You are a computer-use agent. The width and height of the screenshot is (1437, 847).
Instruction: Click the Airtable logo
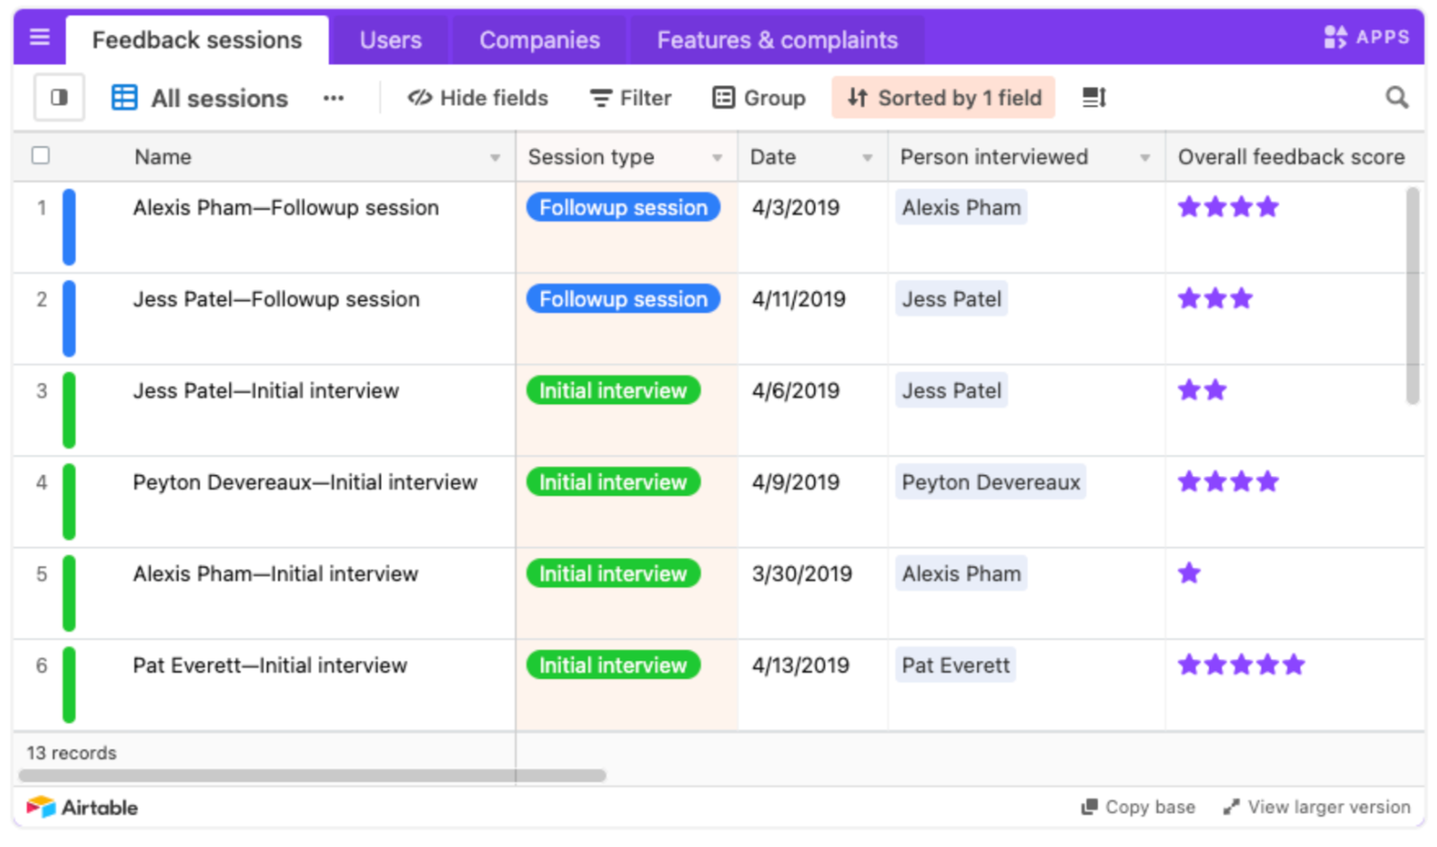click(x=82, y=807)
